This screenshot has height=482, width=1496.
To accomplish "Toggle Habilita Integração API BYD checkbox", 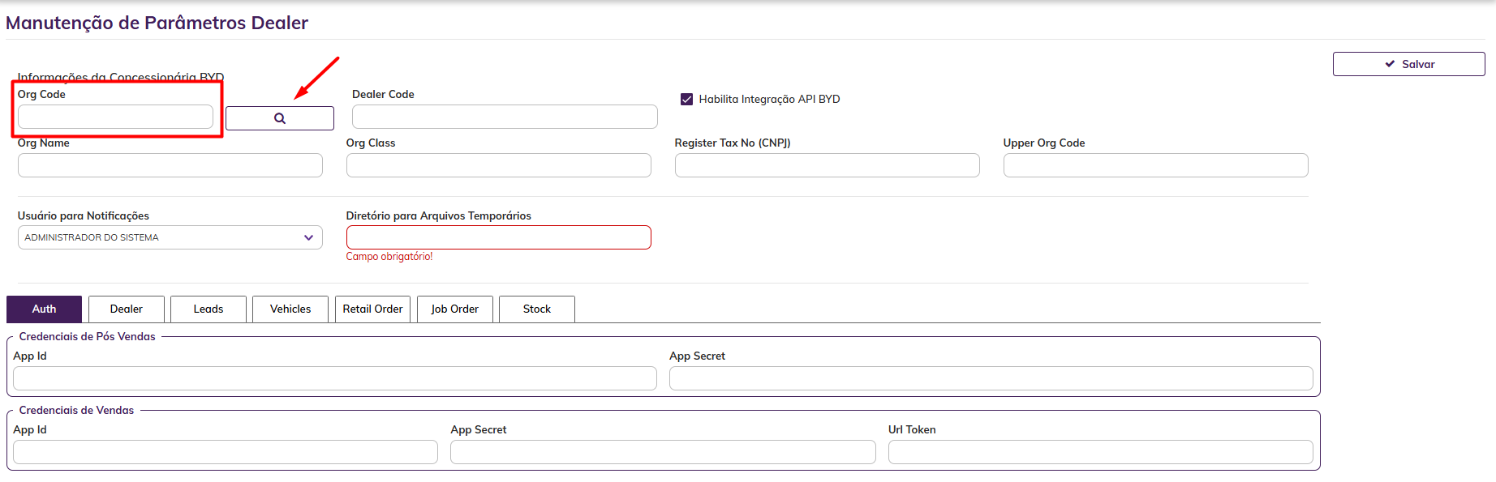I will coord(687,100).
